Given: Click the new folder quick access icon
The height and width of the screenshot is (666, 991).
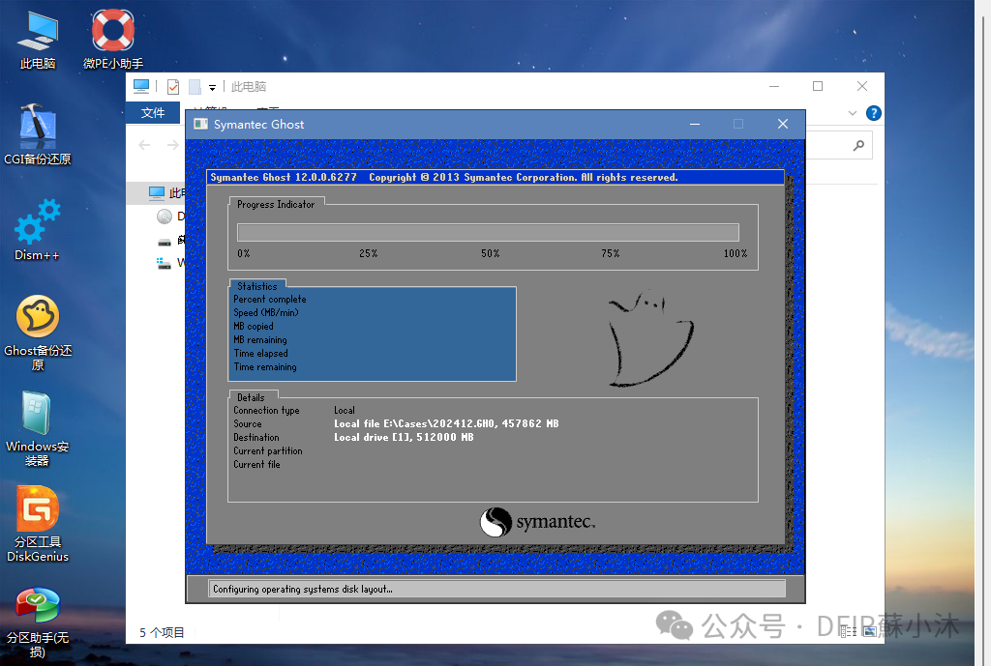Looking at the screenshot, I should point(195,86).
